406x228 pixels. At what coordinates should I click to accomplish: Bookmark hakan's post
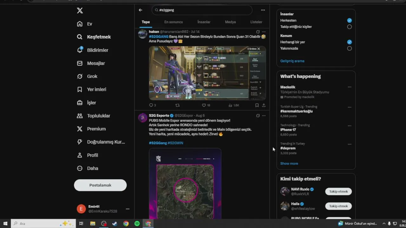pos(257,105)
